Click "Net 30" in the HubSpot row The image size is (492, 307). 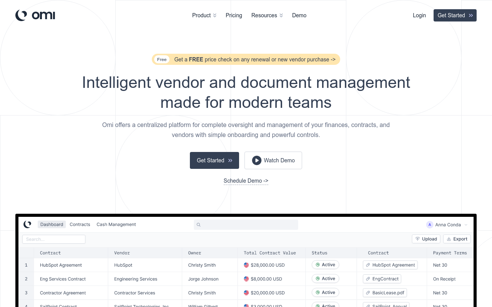point(440,265)
